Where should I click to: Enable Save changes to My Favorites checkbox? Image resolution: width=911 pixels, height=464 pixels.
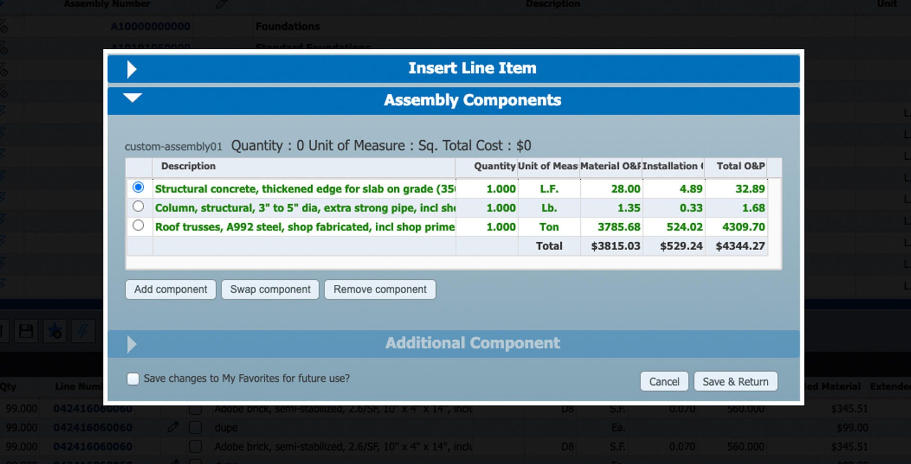tap(133, 379)
